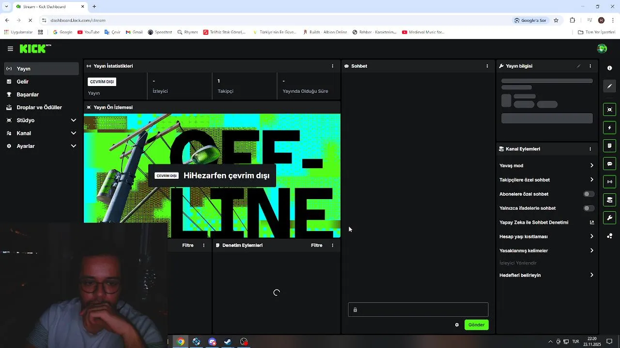Open Chrome extensions puzzle icon
Viewport: 620px width, 348px height.
pyautogui.click(x=573, y=20)
